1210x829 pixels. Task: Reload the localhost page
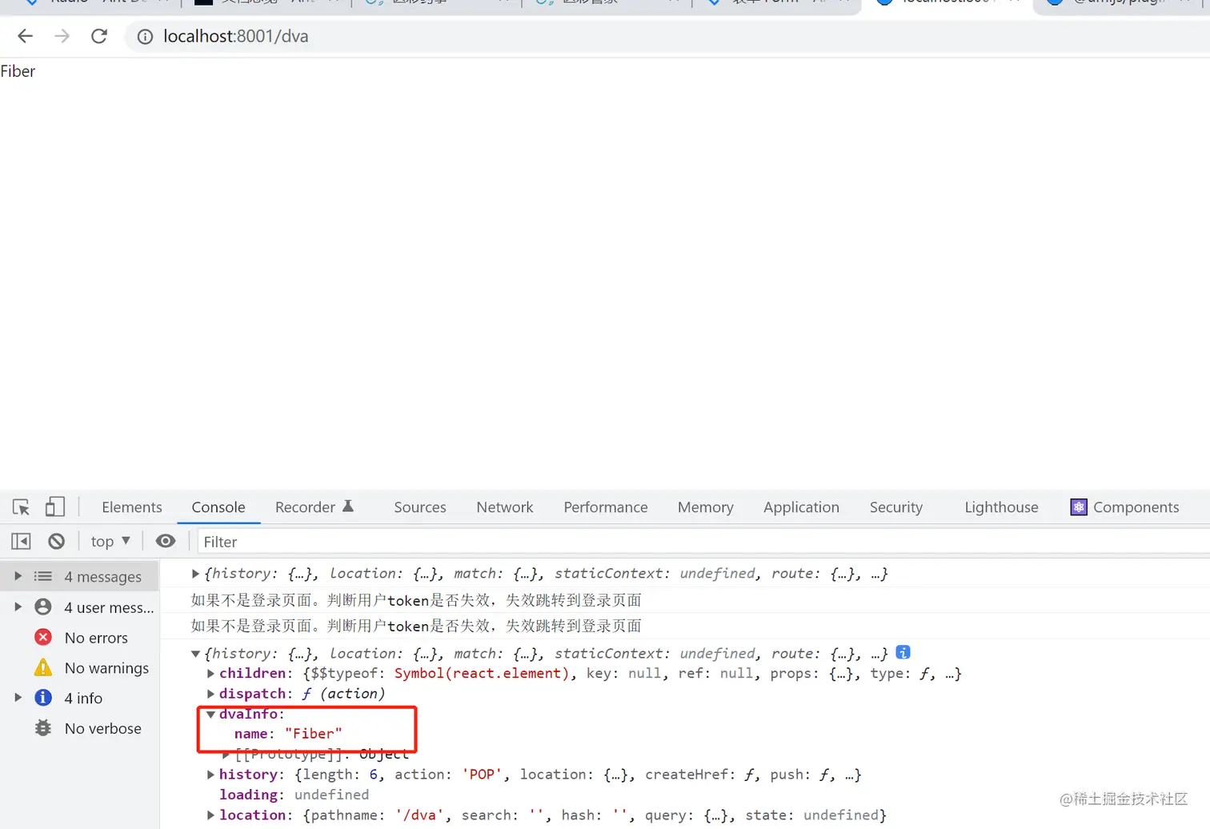point(99,36)
